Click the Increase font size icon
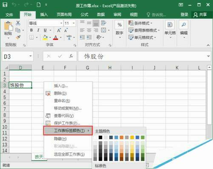The width and height of the screenshot is (213, 169). pyautogui.click(x=59, y=30)
